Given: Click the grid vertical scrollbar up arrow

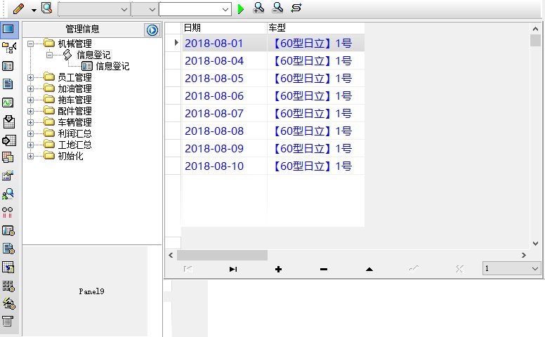Looking at the screenshot, I should (536, 29).
